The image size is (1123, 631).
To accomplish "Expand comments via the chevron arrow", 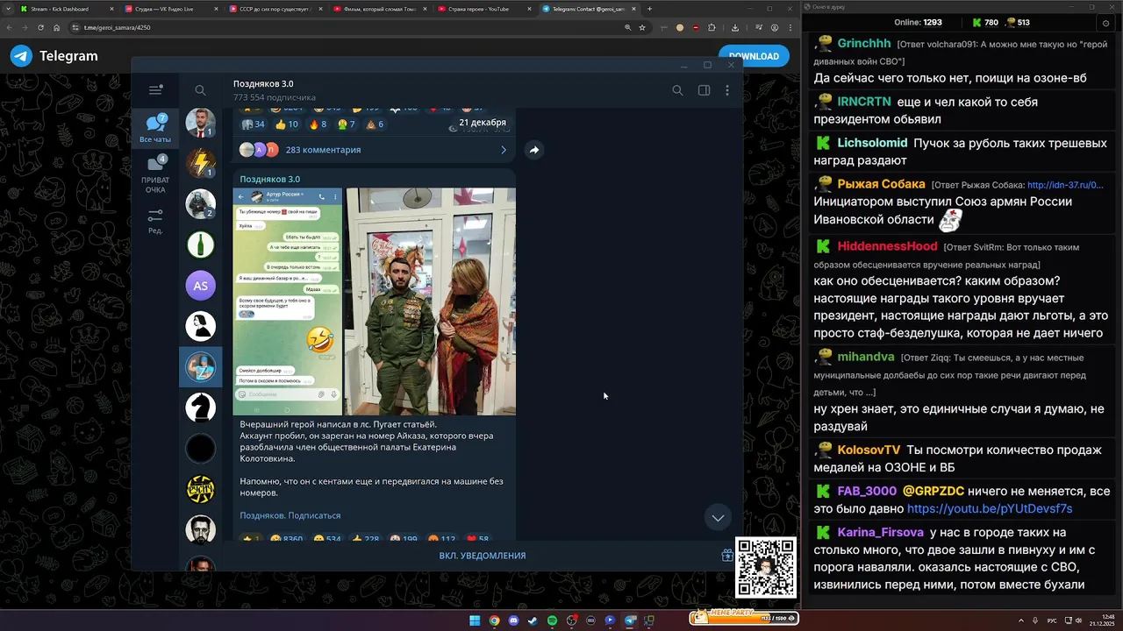I will click(504, 150).
